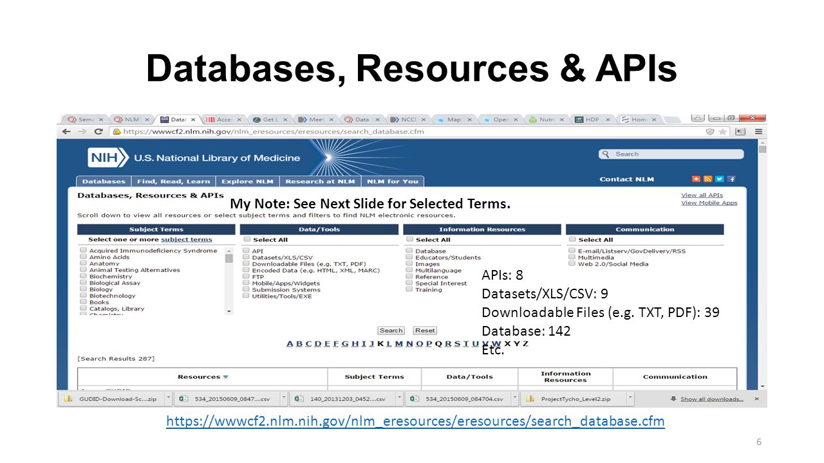Click the Search Results 287 text
The width and height of the screenshot is (824, 463).
pyautogui.click(x=116, y=358)
